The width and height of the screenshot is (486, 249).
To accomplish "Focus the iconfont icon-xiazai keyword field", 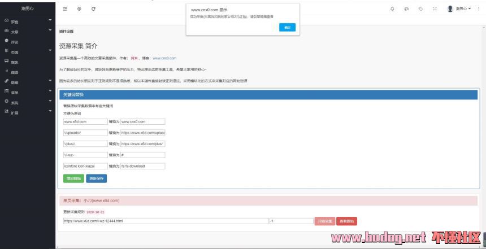I will tap(85, 167).
